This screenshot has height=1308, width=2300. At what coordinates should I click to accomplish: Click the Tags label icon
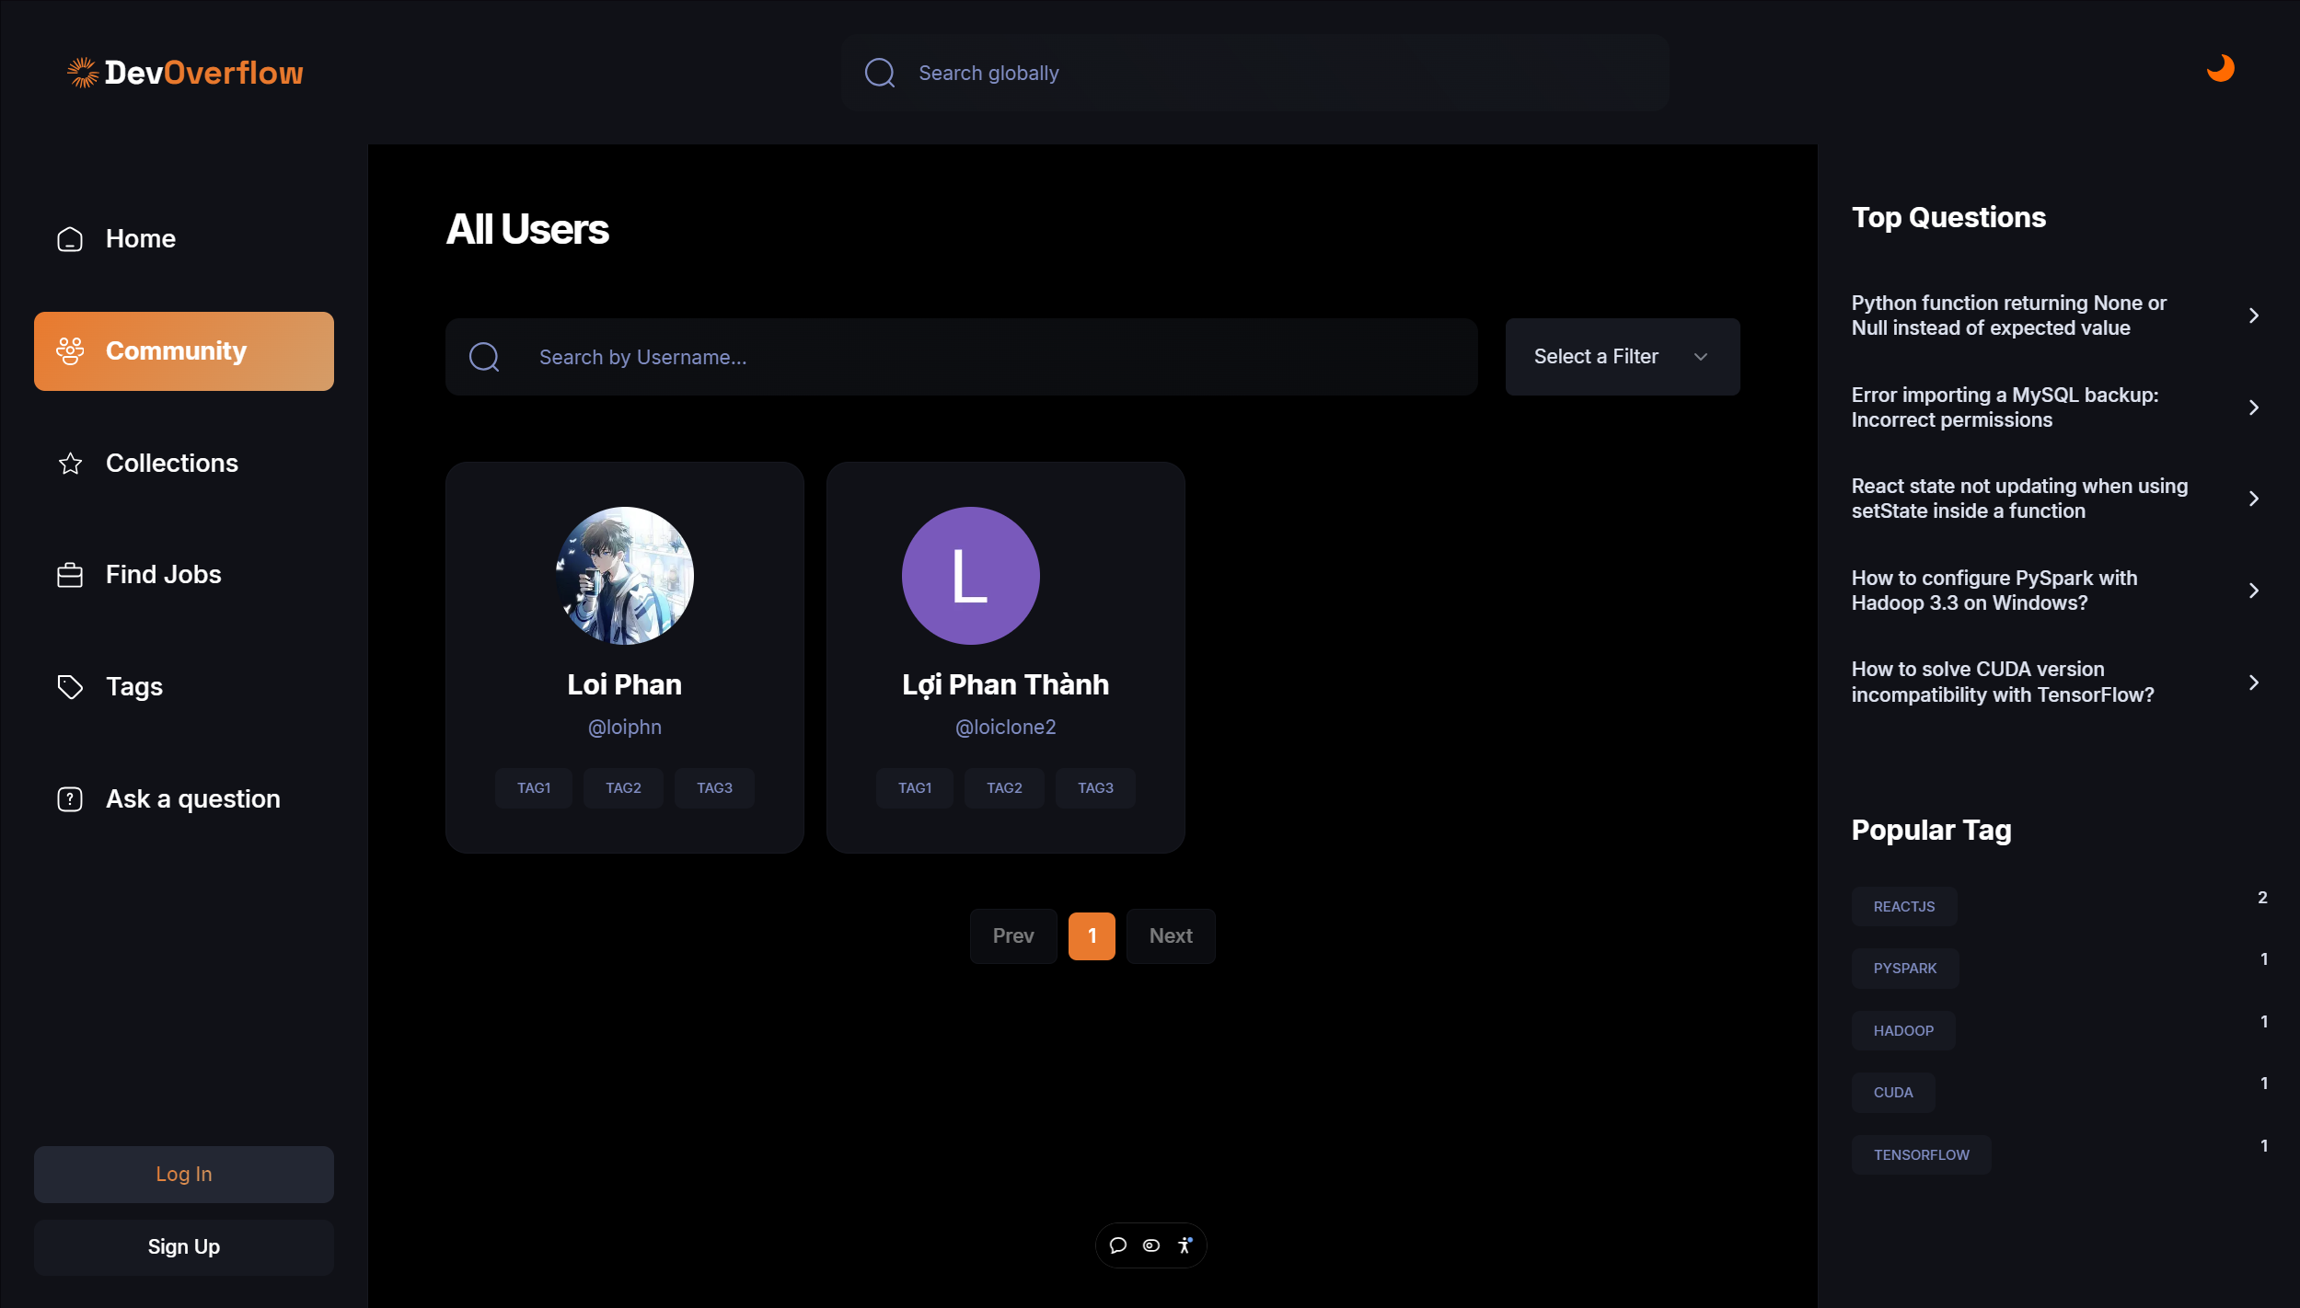point(70,687)
